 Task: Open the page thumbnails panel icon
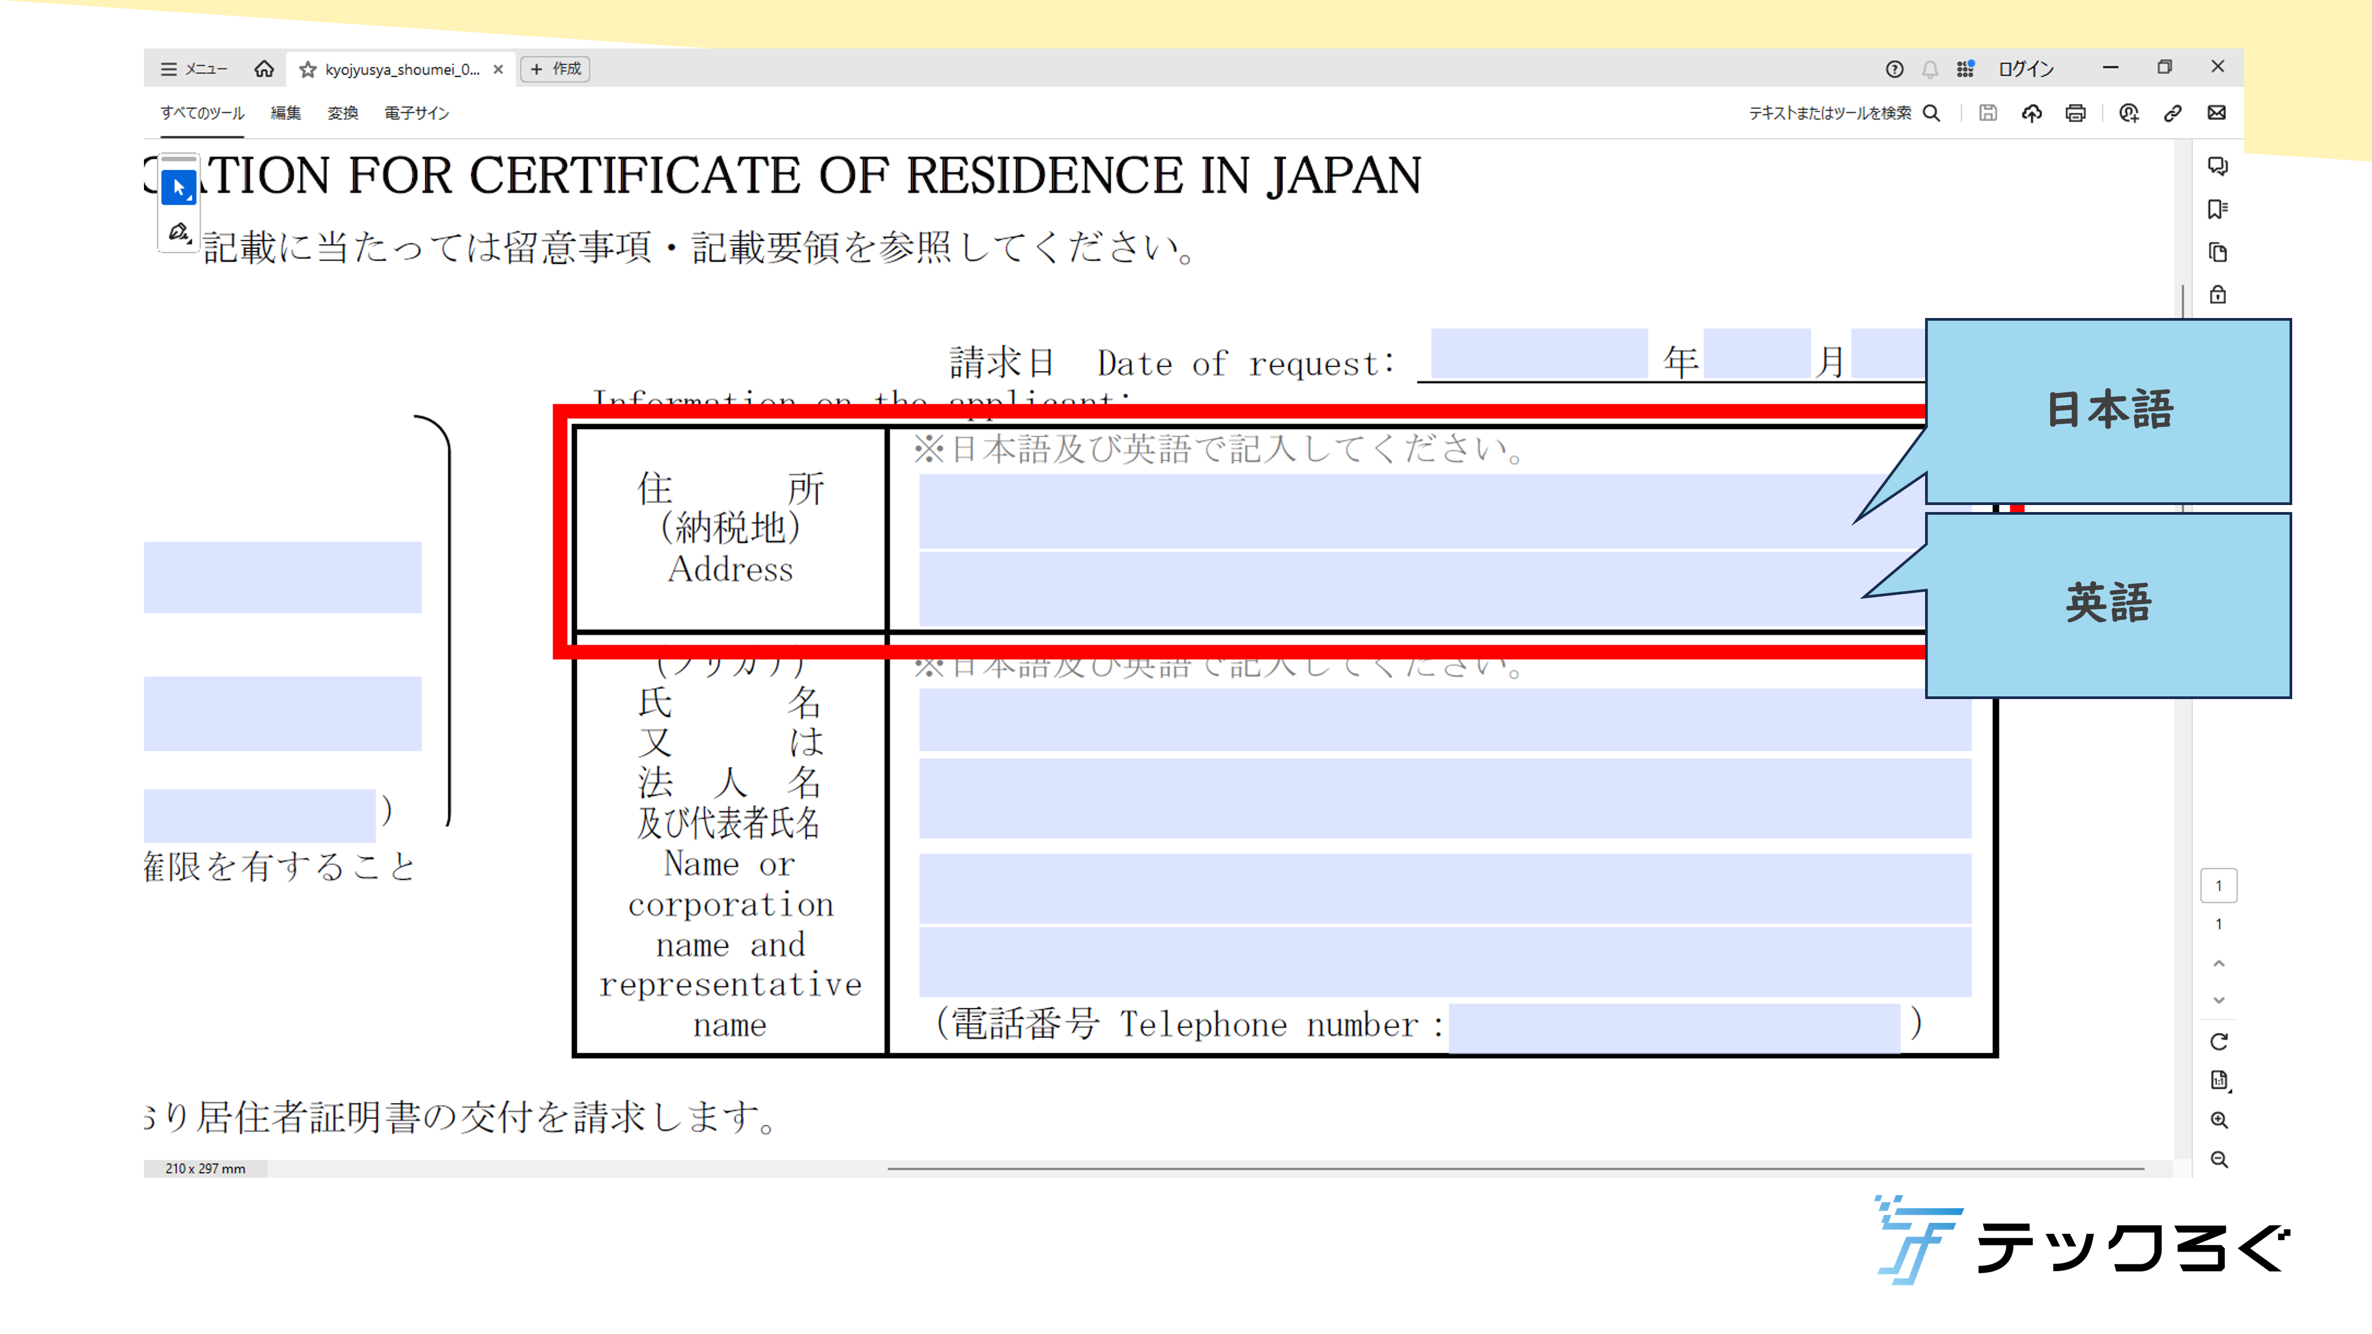coord(2217,252)
